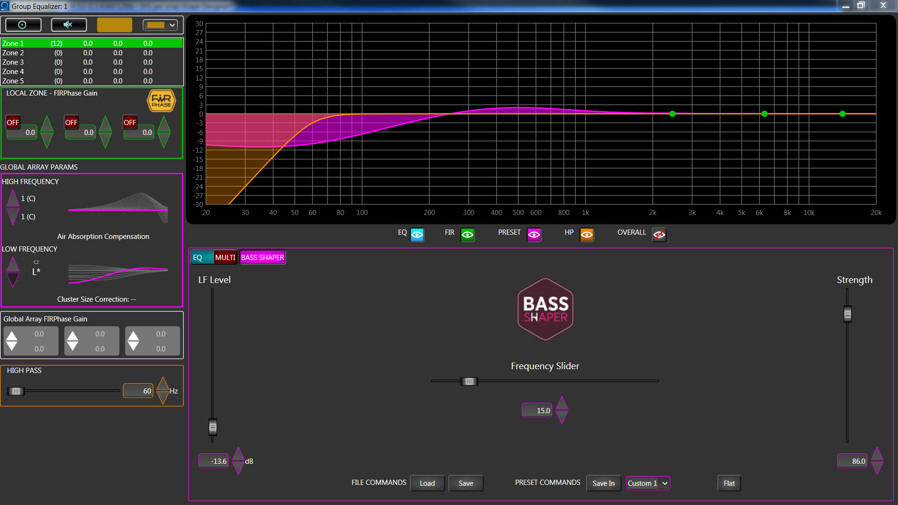Click the Bass Shaper hexagon logo

tap(545, 309)
